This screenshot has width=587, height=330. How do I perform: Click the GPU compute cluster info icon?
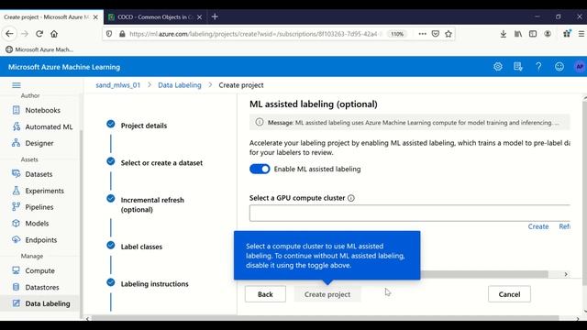coord(350,198)
